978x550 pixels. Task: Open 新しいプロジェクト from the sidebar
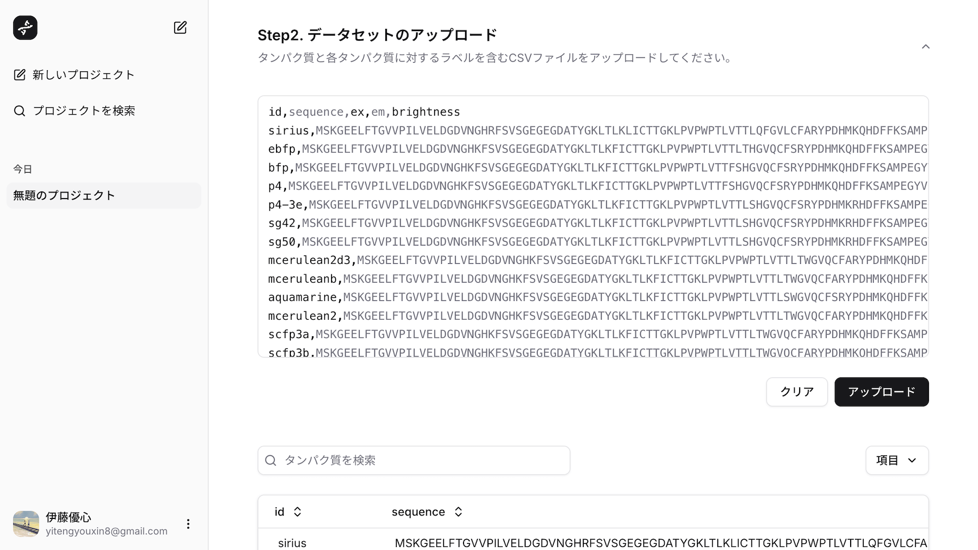[83, 75]
